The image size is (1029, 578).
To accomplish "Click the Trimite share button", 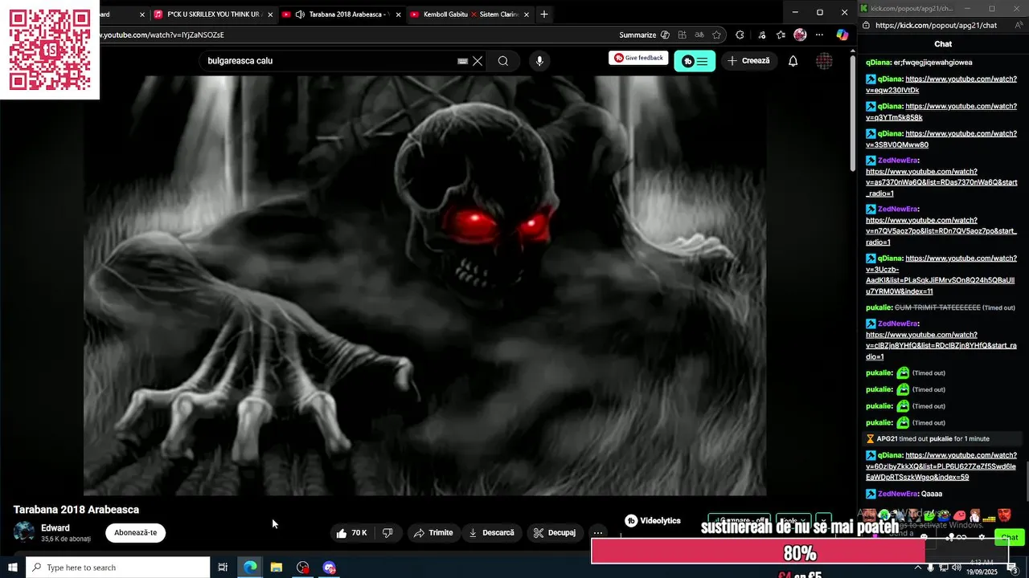I will click(x=433, y=533).
